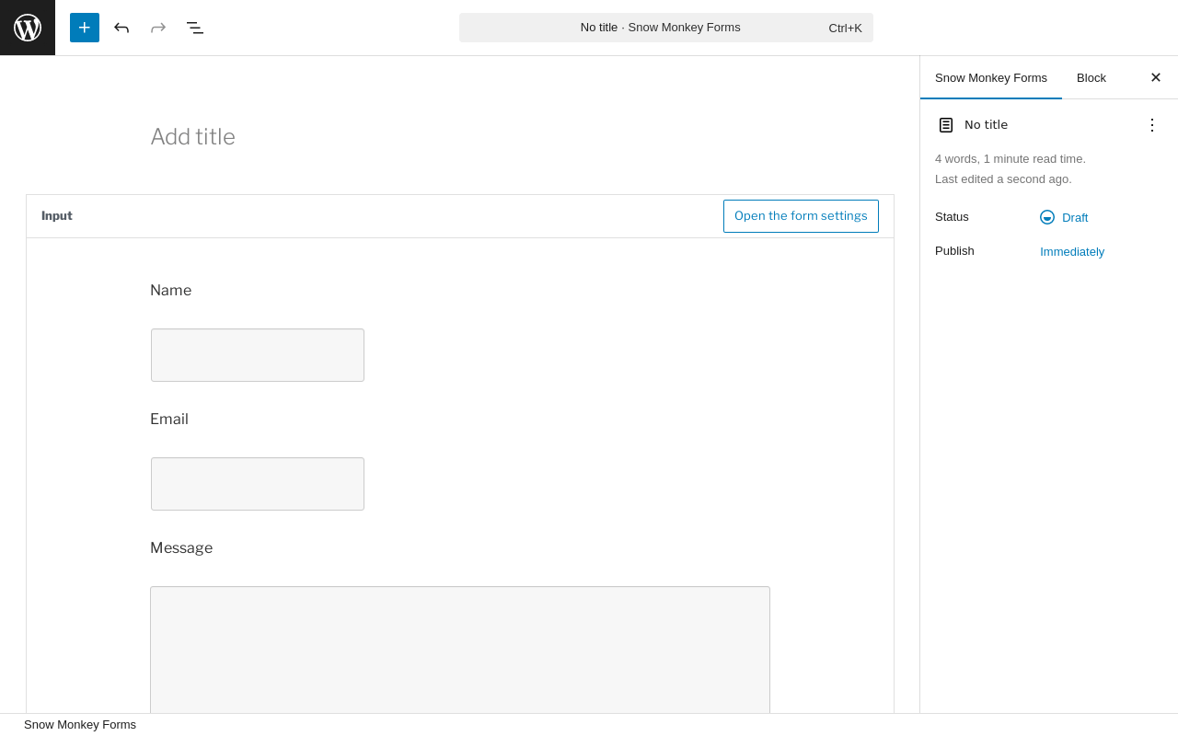Open the block inserter plus button

pos(85,28)
